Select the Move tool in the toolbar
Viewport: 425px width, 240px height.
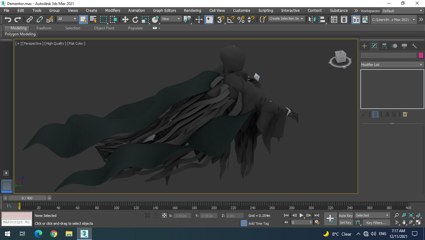coord(125,19)
